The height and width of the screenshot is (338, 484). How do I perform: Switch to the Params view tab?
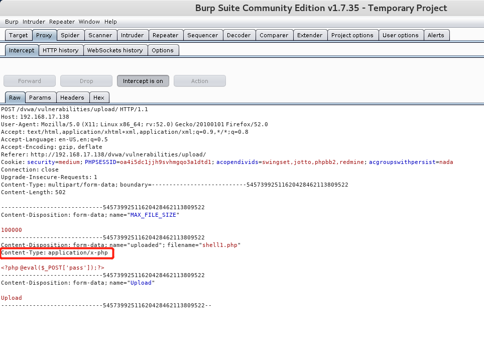tap(40, 98)
